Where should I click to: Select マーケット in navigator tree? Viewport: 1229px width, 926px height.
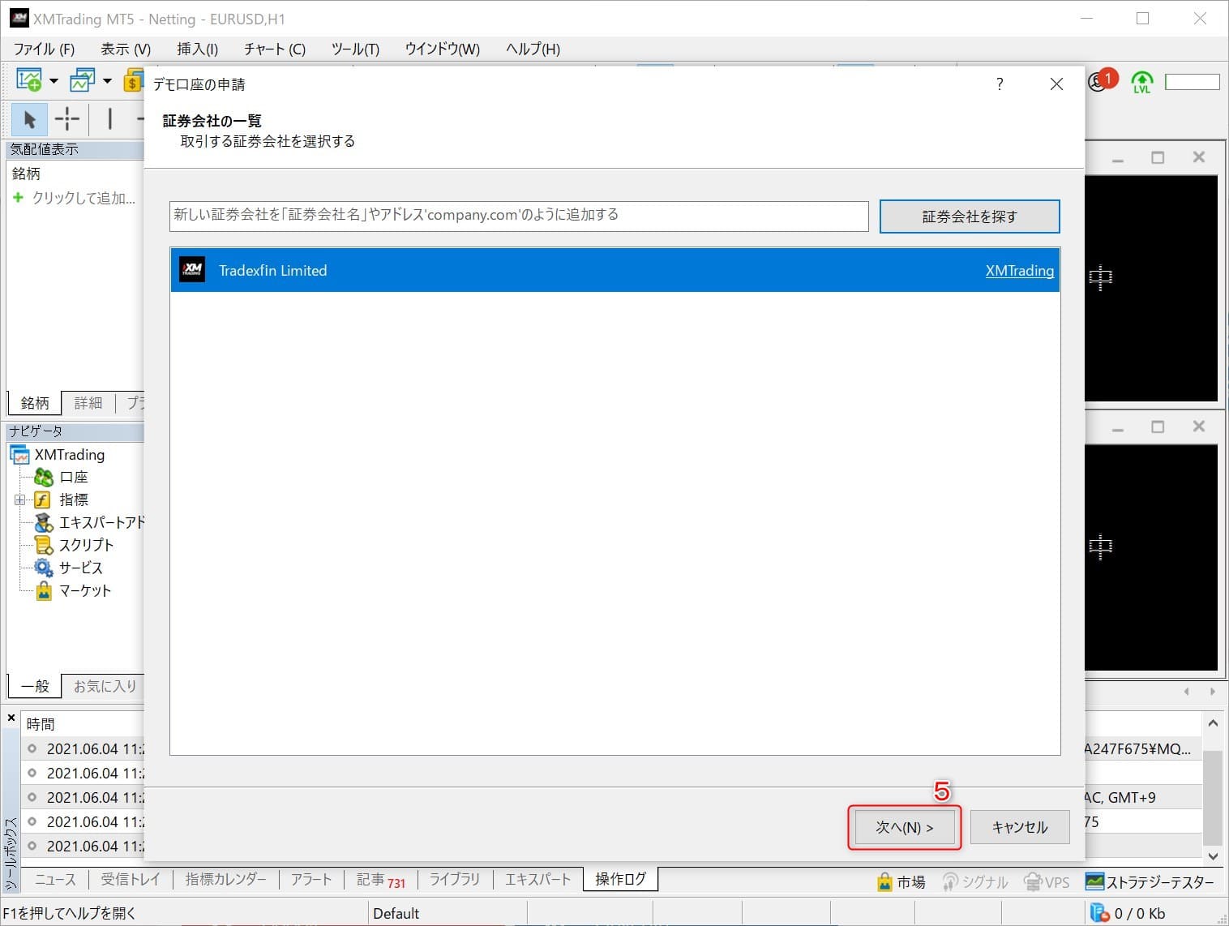pos(85,591)
